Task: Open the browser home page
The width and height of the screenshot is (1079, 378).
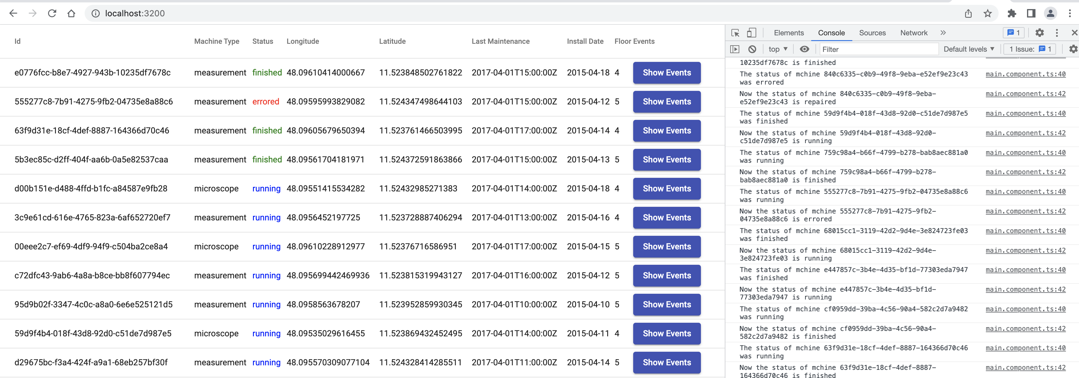Action: [71, 13]
